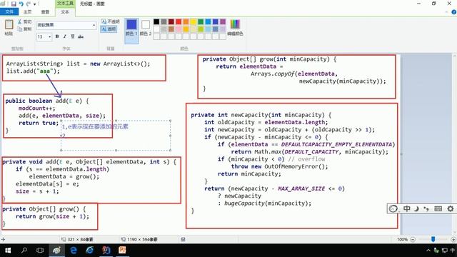Open Internet Explorer from the taskbar
Image resolution: width=457 pixels, height=257 pixels.
[90, 251]
